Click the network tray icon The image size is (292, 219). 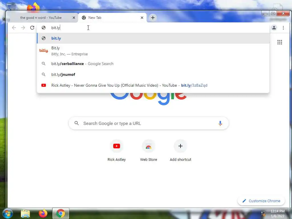(x=263, y=213)
